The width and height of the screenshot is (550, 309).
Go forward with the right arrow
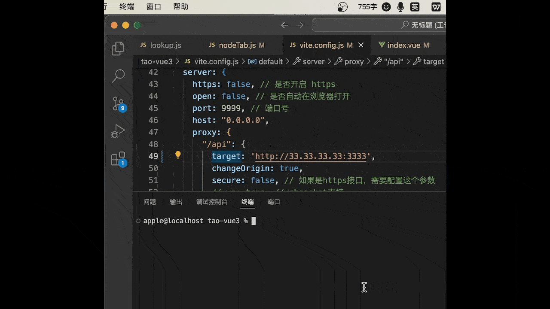(x=299, y=25)
